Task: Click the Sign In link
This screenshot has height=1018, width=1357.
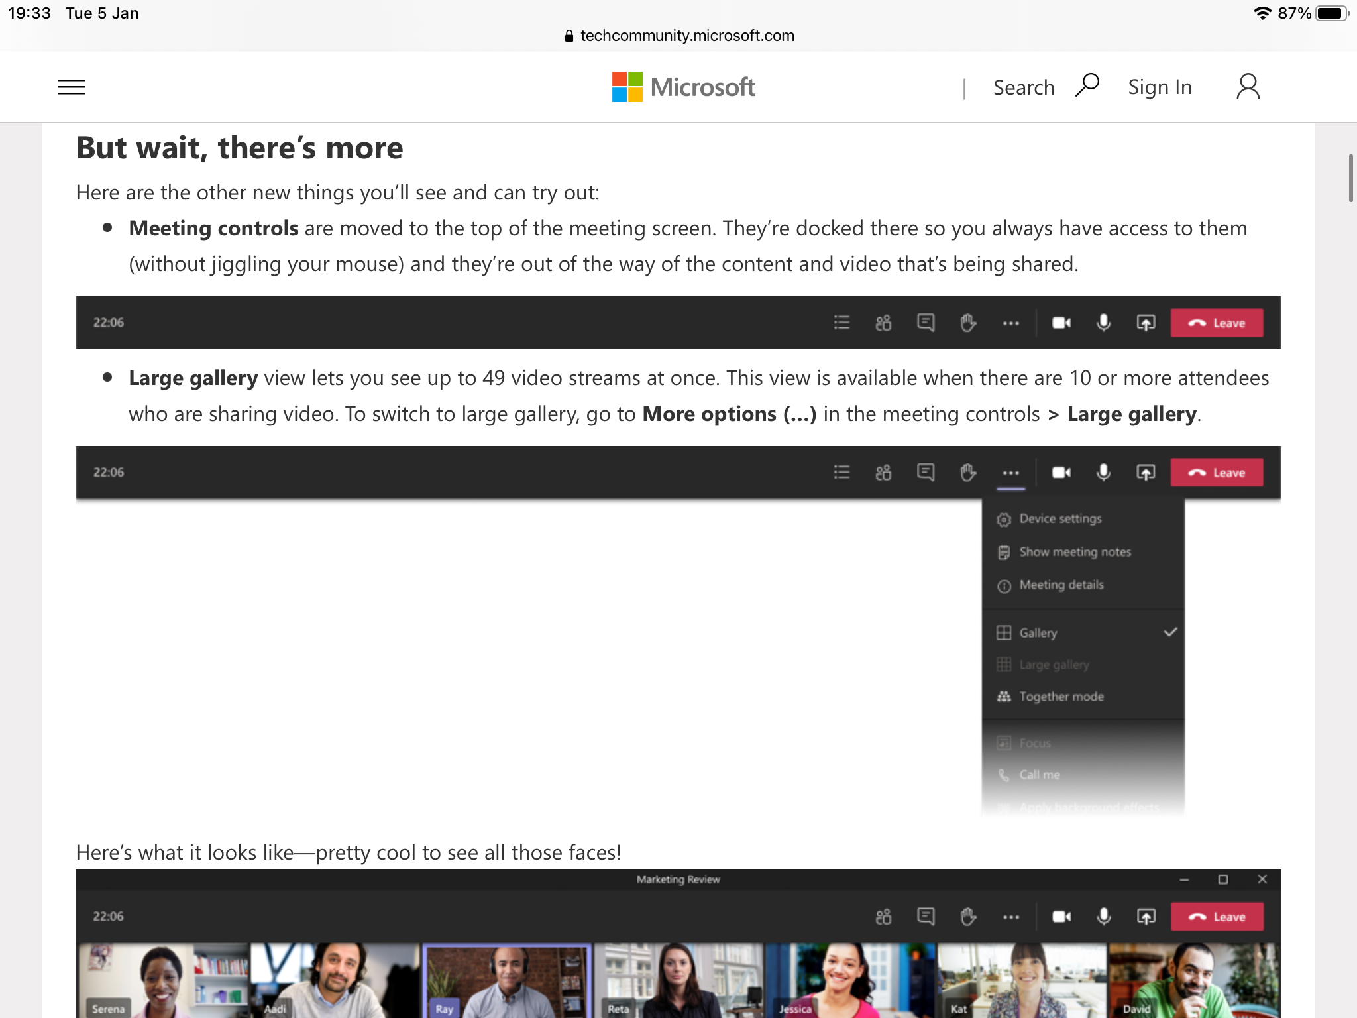Action: (x=1160, y=87)
